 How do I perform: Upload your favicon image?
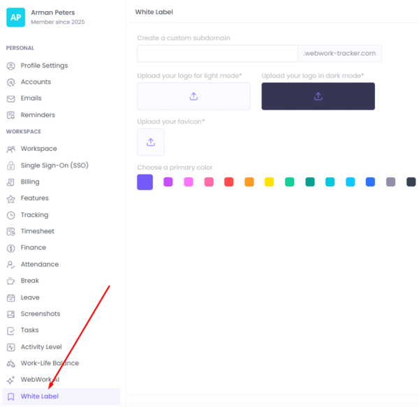(x=151, y=142)
